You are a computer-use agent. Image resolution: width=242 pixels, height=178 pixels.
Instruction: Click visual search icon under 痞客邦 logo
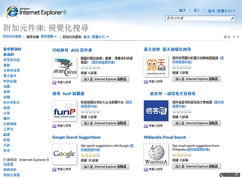pos(146,126)
